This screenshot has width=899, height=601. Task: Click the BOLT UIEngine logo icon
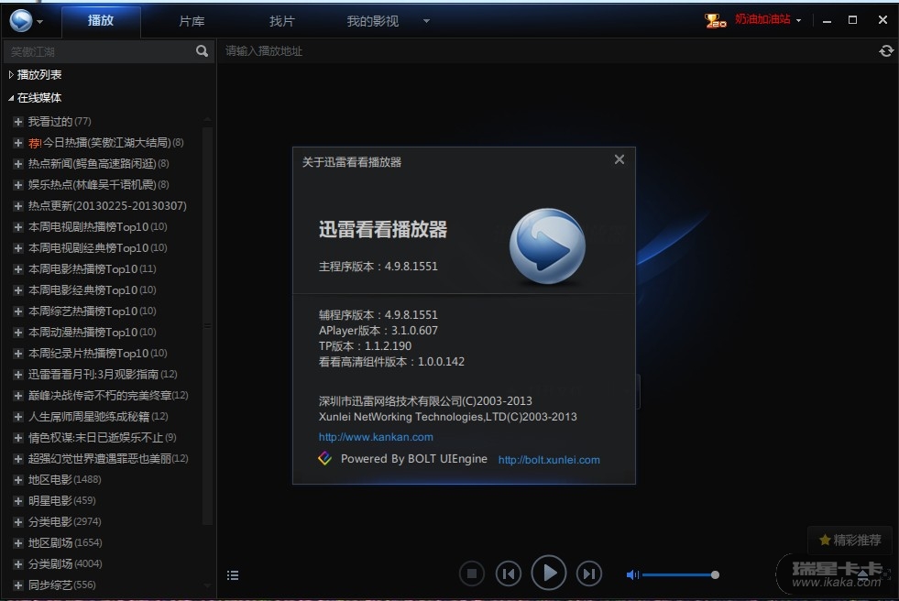coord(325,458)
